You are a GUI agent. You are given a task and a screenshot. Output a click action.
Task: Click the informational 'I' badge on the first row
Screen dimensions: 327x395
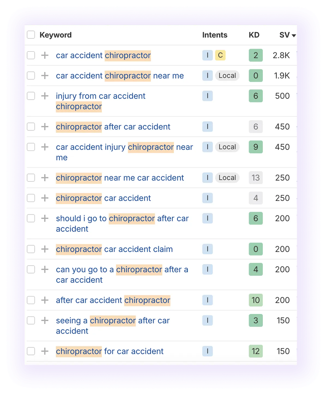207,55
